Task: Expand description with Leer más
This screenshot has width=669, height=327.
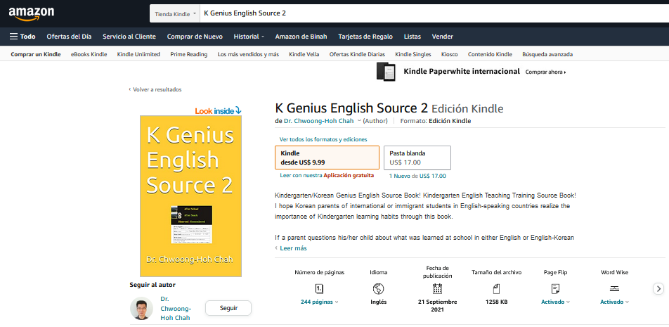Action: coord(292,248)
